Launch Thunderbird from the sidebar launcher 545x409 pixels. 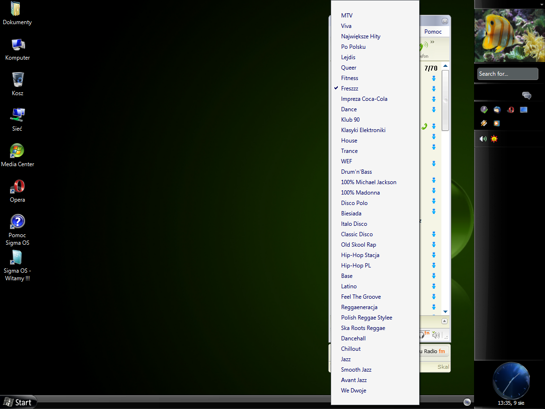pyautogui.click(x=497, y=110)
